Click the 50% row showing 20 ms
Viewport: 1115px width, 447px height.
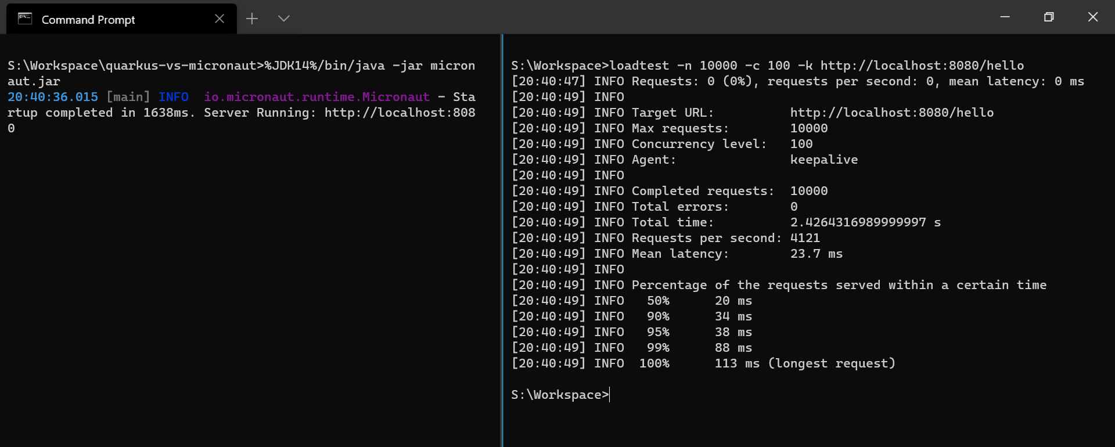pyautogui.click(x=632, y=301)
